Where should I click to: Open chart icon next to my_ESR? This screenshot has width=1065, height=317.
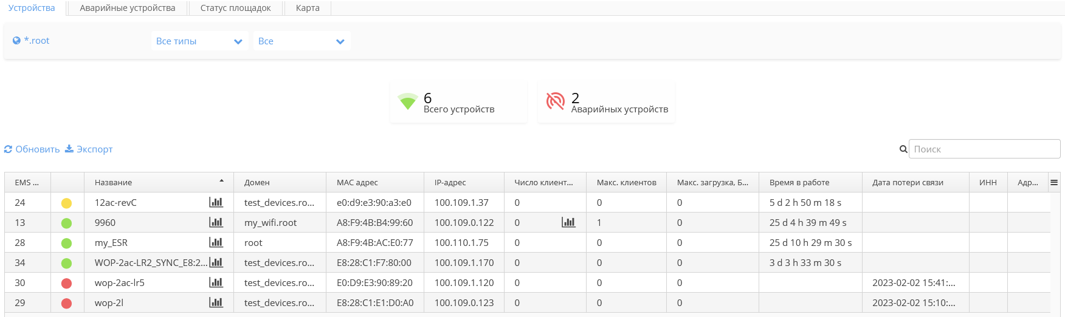click(x=216, y=242)
